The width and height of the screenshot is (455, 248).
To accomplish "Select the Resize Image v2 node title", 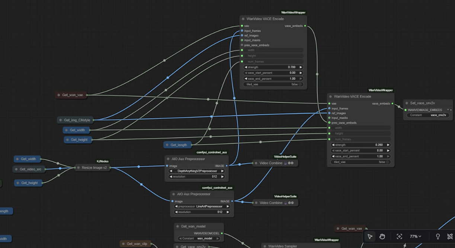I will 94,168.
